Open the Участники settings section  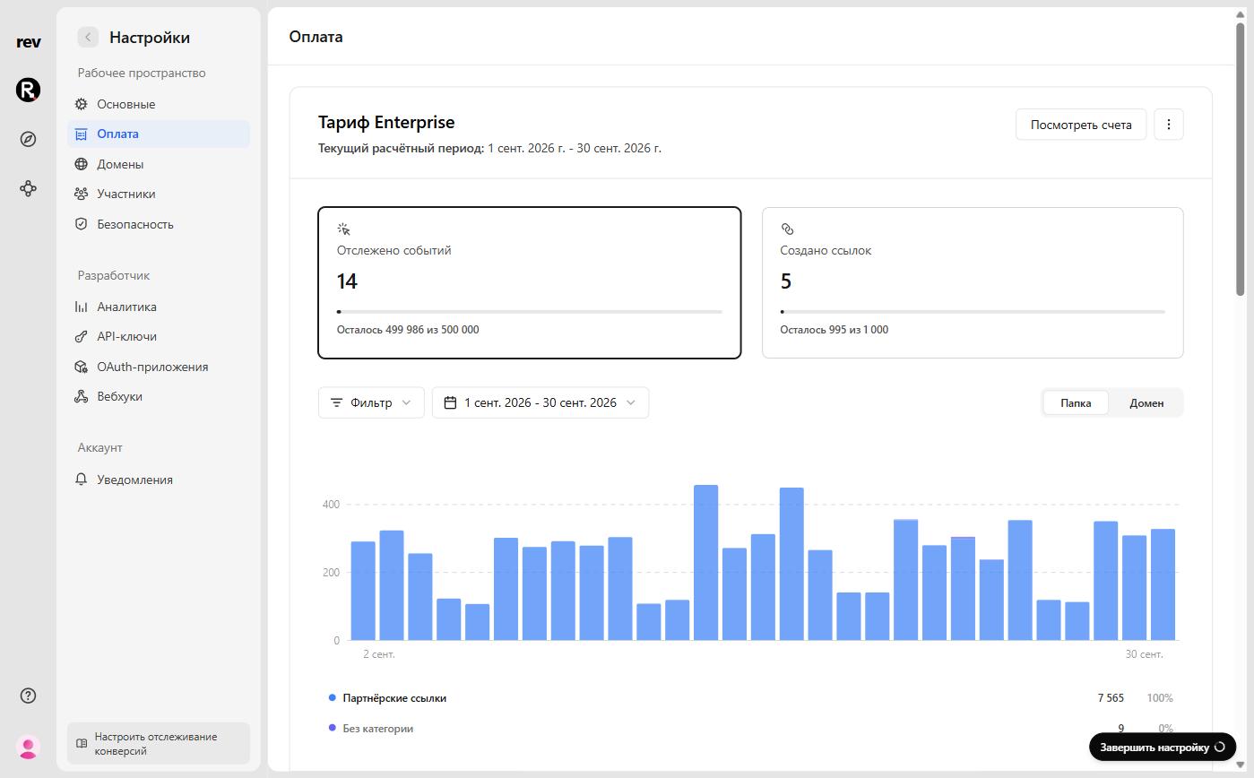coord(159,194)
